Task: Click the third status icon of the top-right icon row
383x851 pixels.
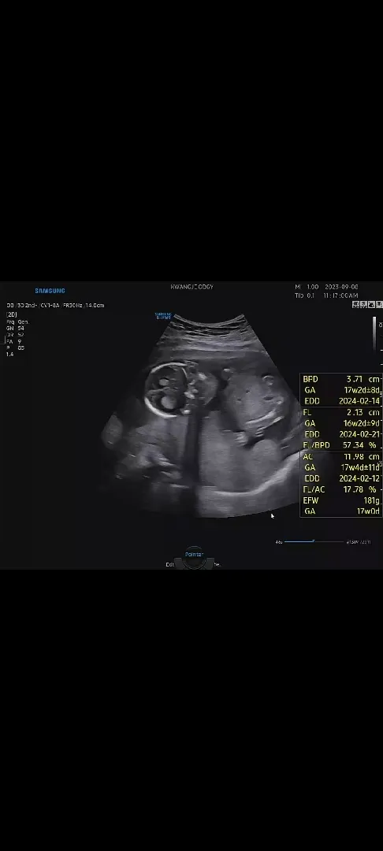Action: [372, 304]
